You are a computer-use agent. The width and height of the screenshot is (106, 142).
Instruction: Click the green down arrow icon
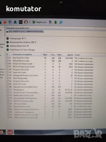[56, 22]
